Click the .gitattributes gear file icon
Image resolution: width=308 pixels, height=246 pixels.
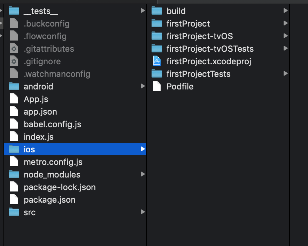pos(14,49)
